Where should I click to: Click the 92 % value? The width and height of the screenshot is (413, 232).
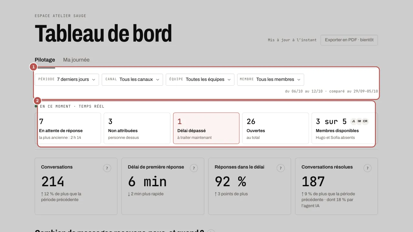(230, 182)
